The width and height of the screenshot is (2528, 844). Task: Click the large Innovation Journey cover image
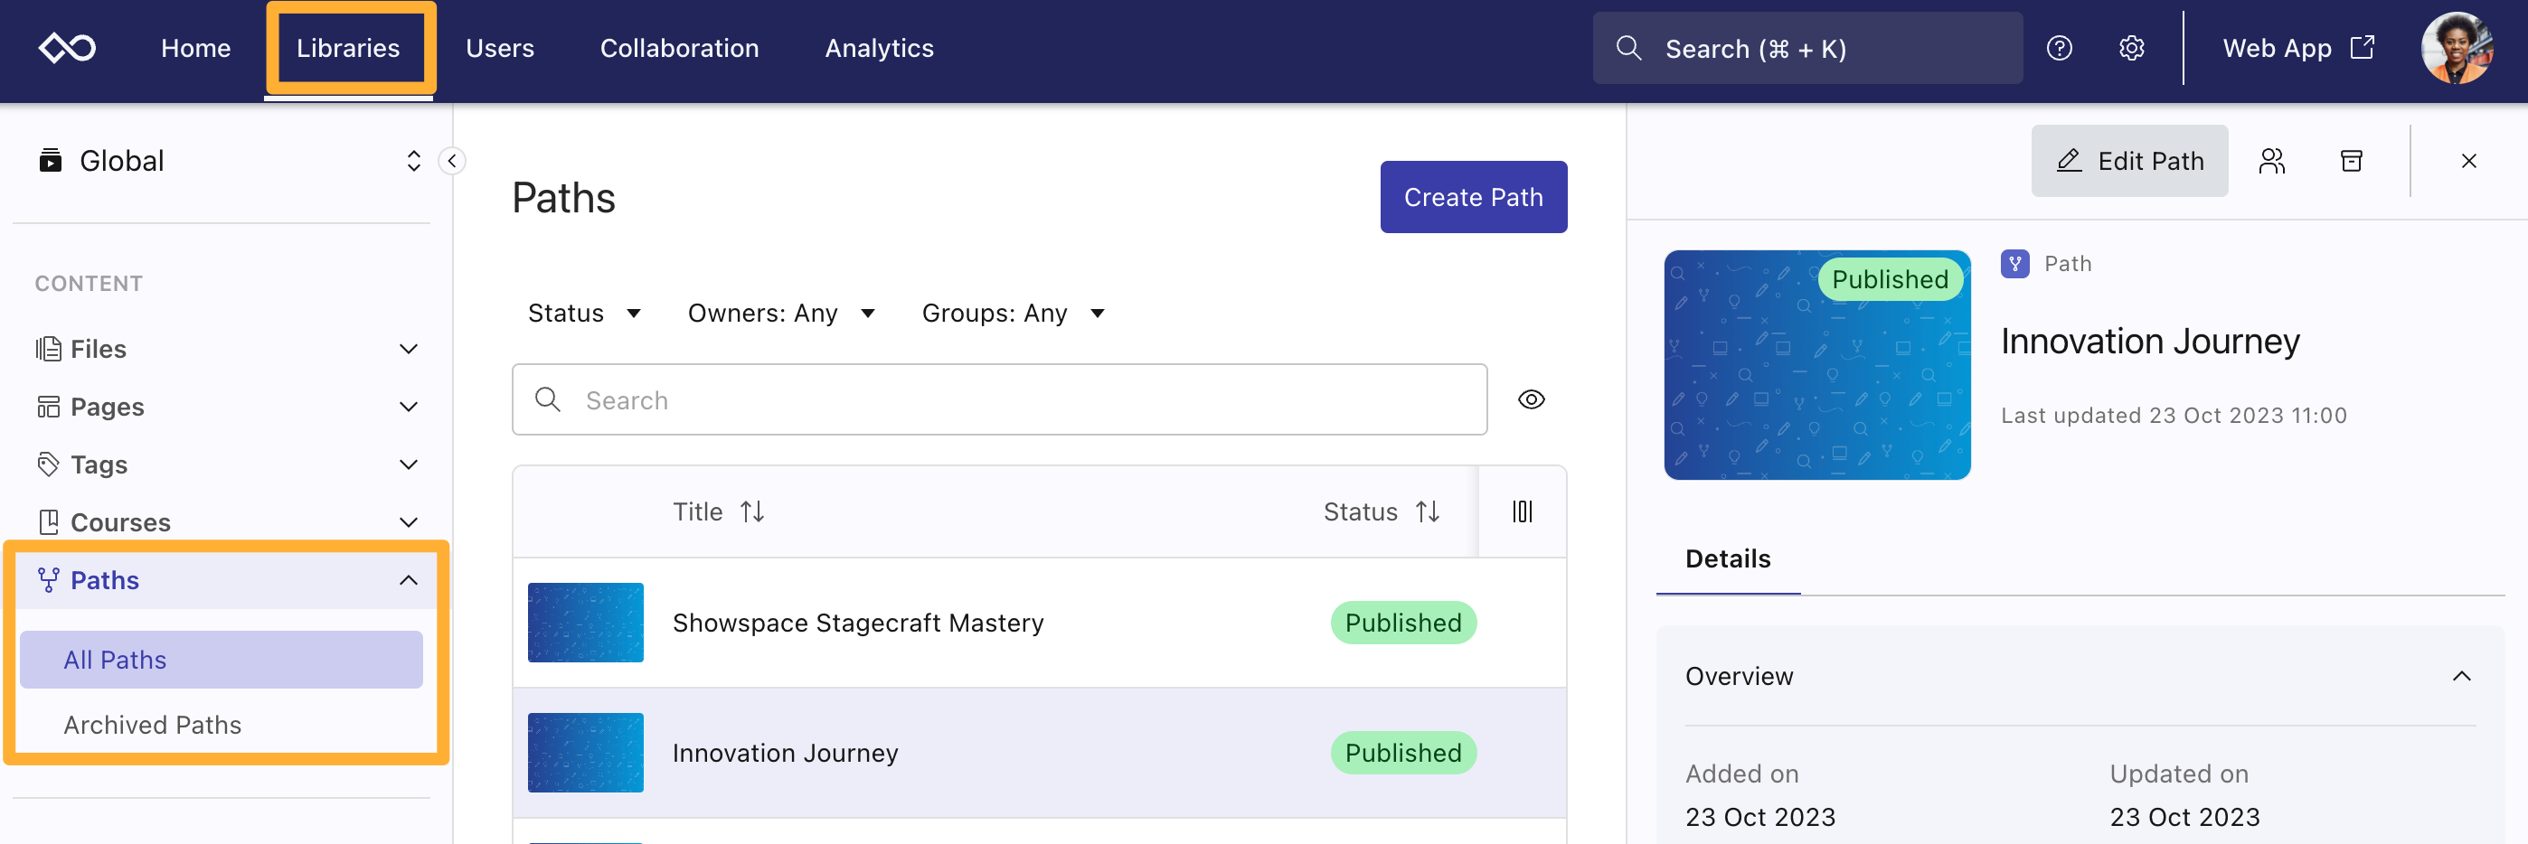click(1816, 365)
